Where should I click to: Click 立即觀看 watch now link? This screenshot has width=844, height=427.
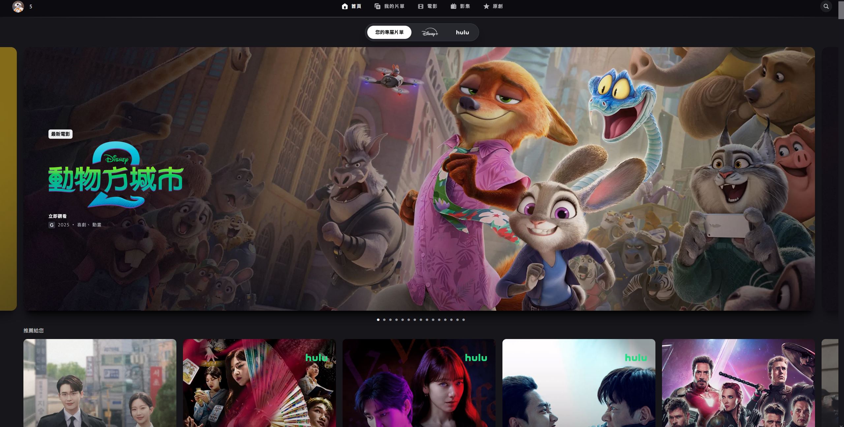click(x=57, y=216)
